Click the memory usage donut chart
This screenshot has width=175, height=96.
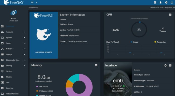pos(79,85)
